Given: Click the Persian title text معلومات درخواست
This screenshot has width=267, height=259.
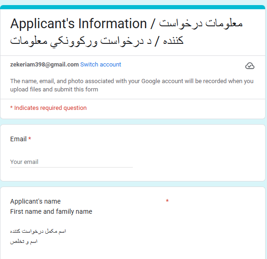Looking at the screenshot, I should pos(201,24).
